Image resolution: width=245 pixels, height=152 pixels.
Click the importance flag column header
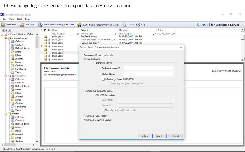point(41,30)
